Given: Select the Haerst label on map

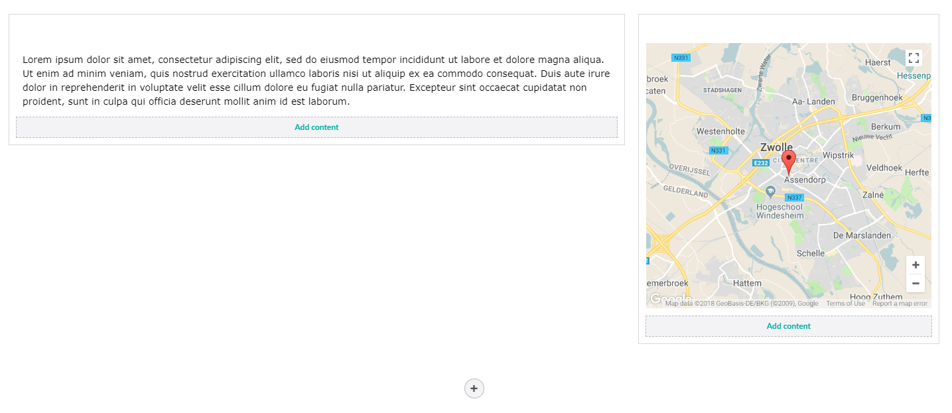Looking at the screenshot, I should (x=878, y=62).
